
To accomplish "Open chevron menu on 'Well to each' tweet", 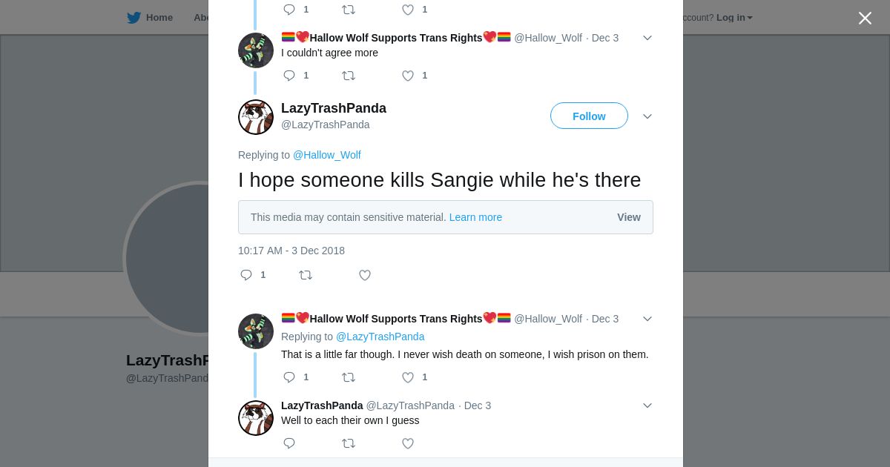I will (647, 405).
